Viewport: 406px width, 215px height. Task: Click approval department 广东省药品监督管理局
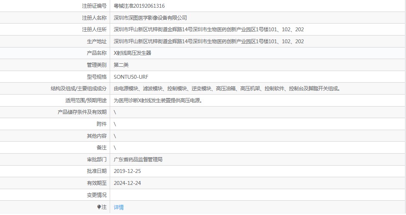point(138,159)
